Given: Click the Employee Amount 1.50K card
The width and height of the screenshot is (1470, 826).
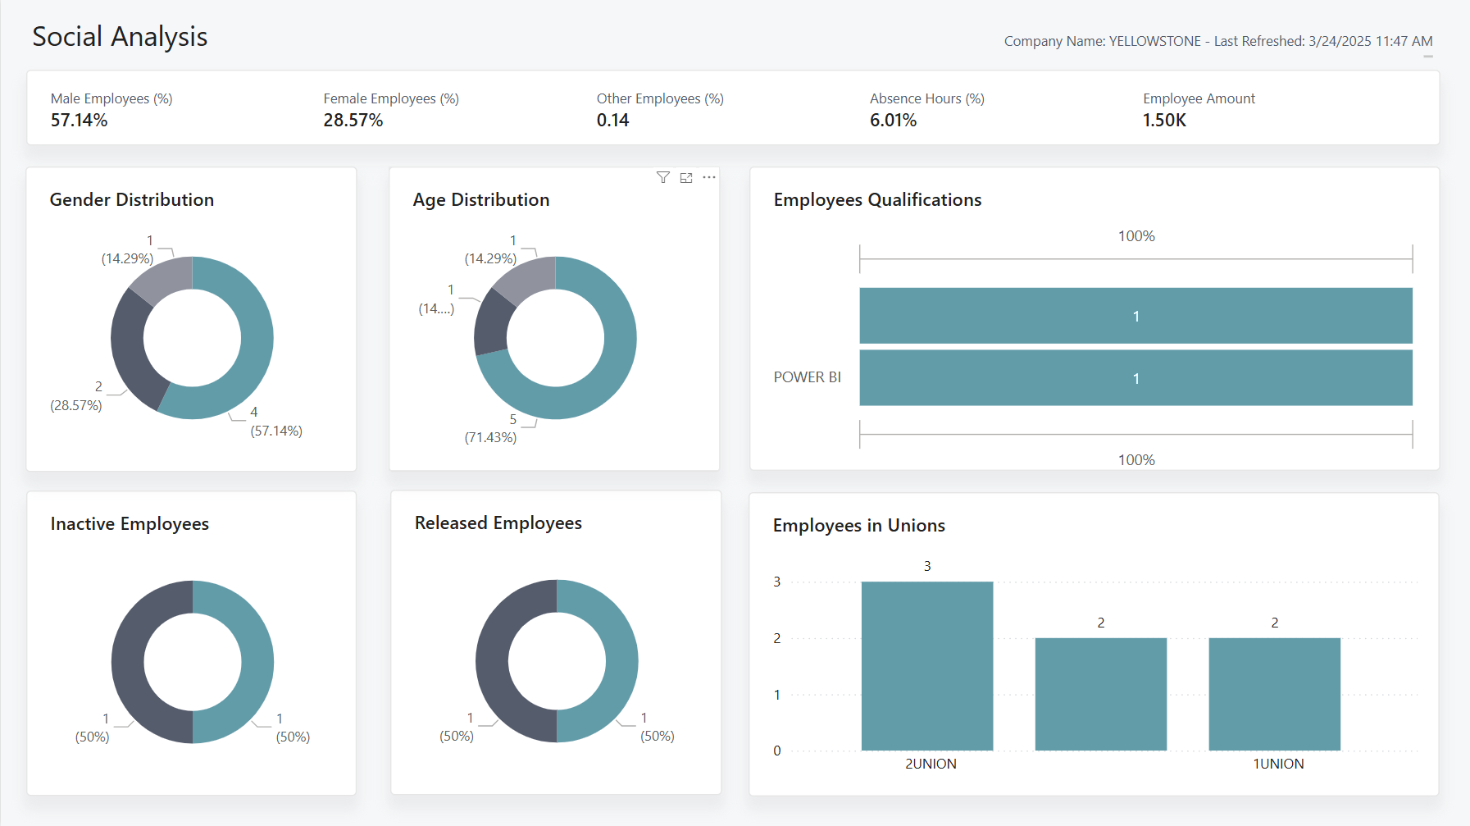Looking at the screenshot, I should [x=1164, y=121].
